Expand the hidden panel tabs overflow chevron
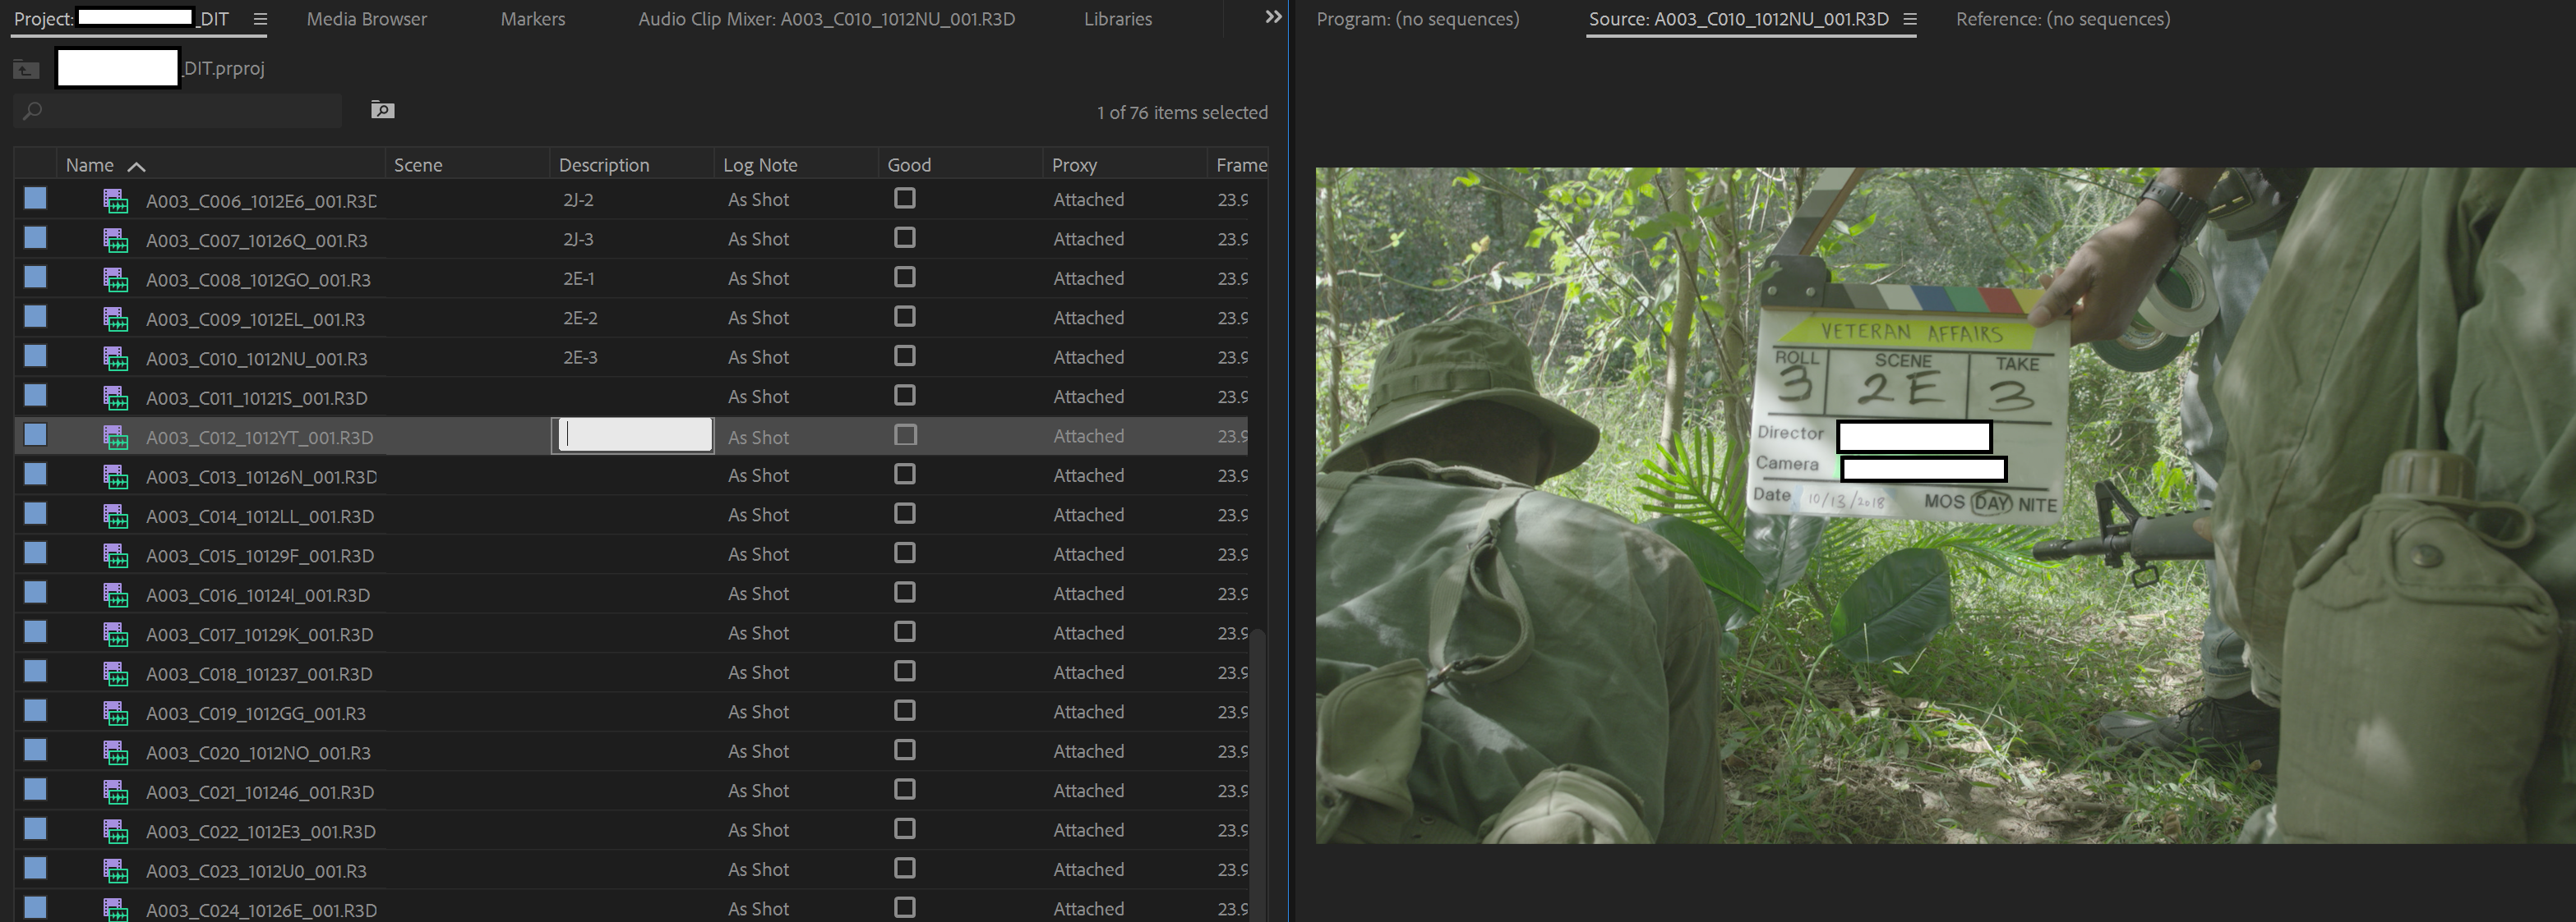Image resolution: width=2576 pixels, height=922 pixels. (x=1272, y=17)
